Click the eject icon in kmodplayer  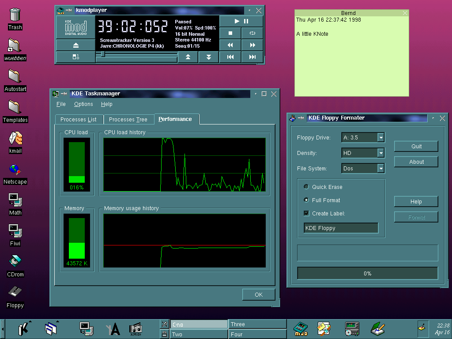pos(75,45)
